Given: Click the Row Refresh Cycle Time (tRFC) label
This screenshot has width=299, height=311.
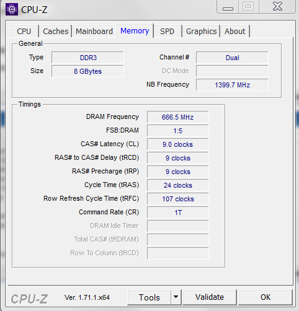Looking at the screenshot, I should [x=91, y=198].
